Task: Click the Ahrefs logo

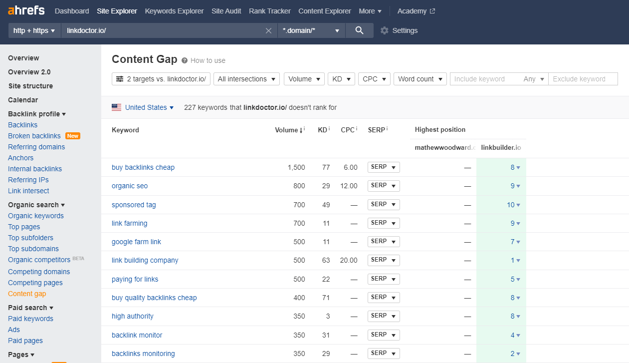Action: coord(26,10)
